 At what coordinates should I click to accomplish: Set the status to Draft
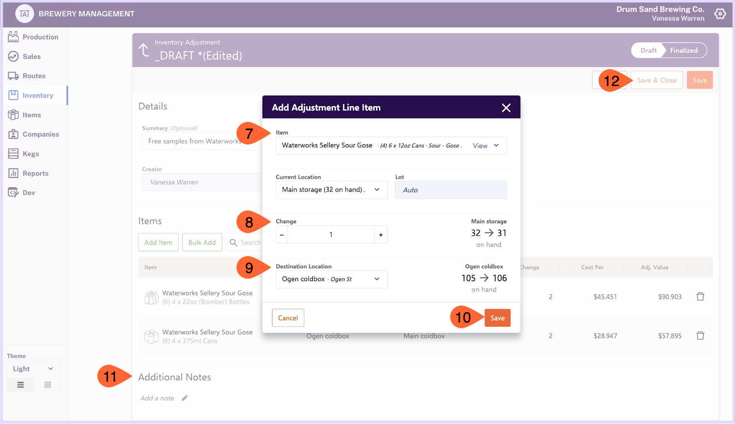648,51
